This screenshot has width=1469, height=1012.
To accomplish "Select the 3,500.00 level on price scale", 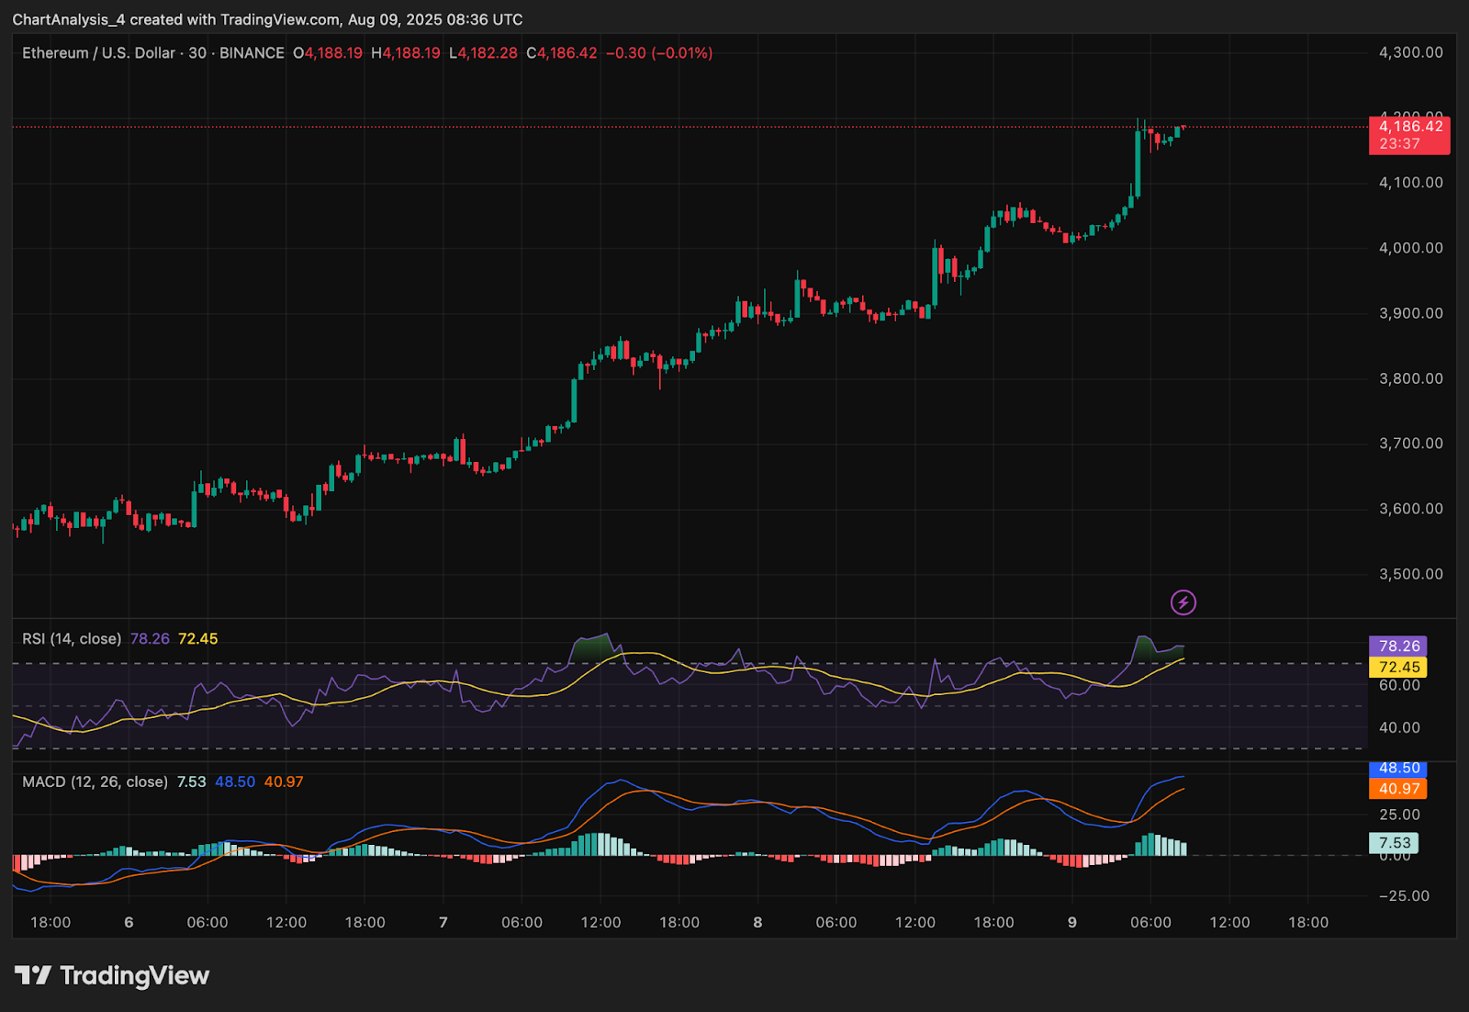I will [x=1410, y=575].
